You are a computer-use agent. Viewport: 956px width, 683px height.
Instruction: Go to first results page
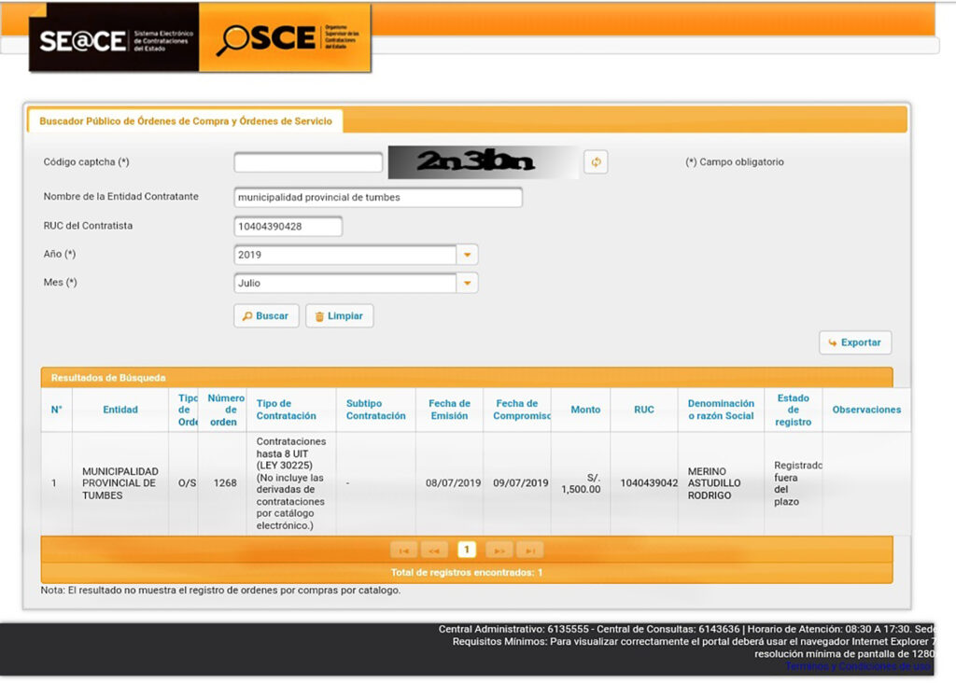coord(403,550)
